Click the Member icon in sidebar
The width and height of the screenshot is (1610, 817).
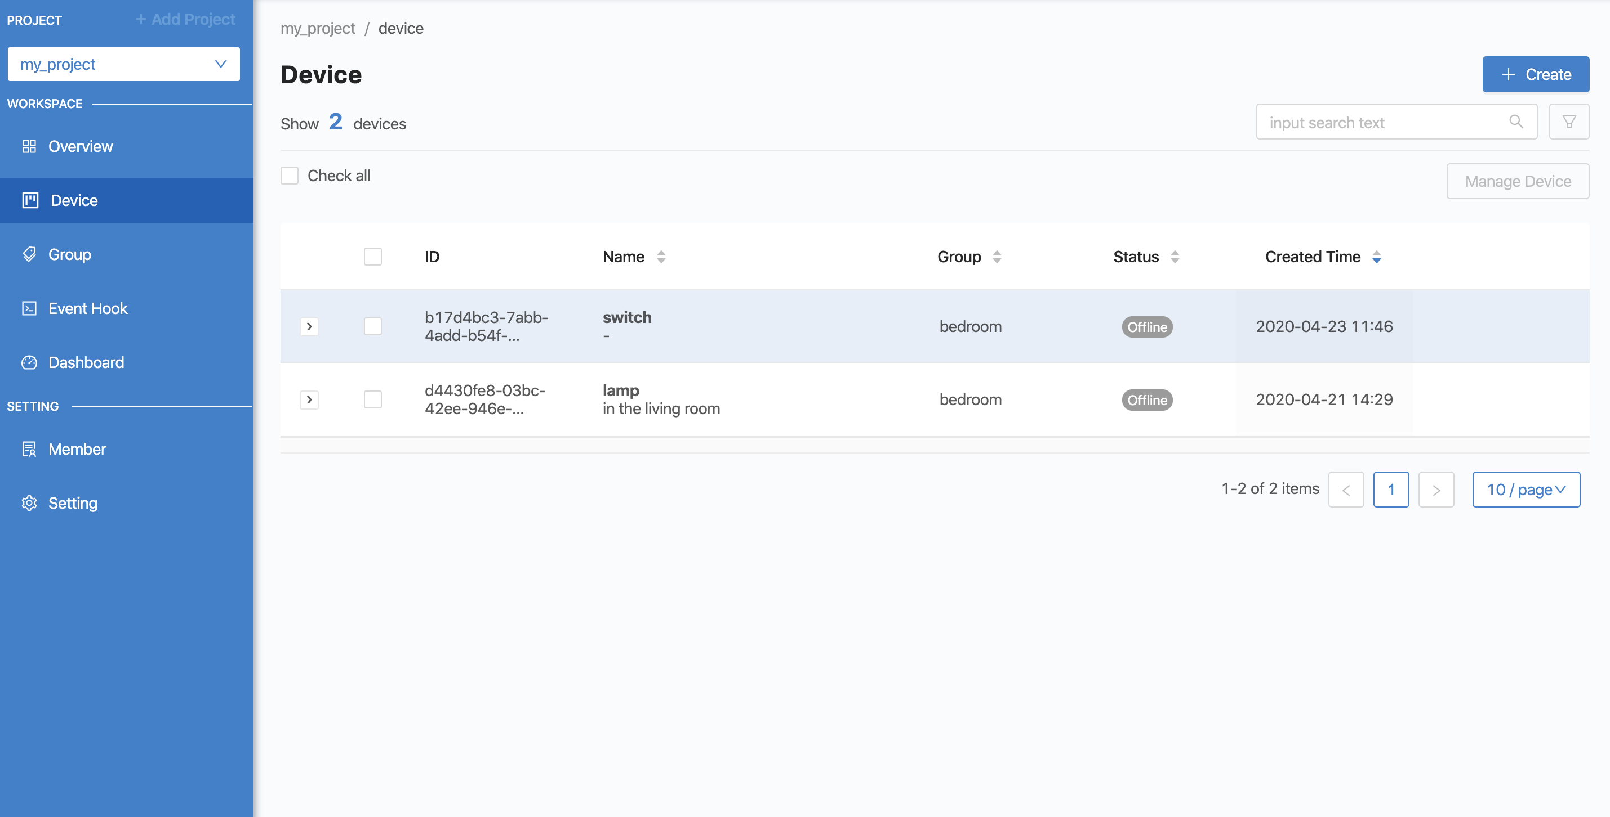coord(28,448)
